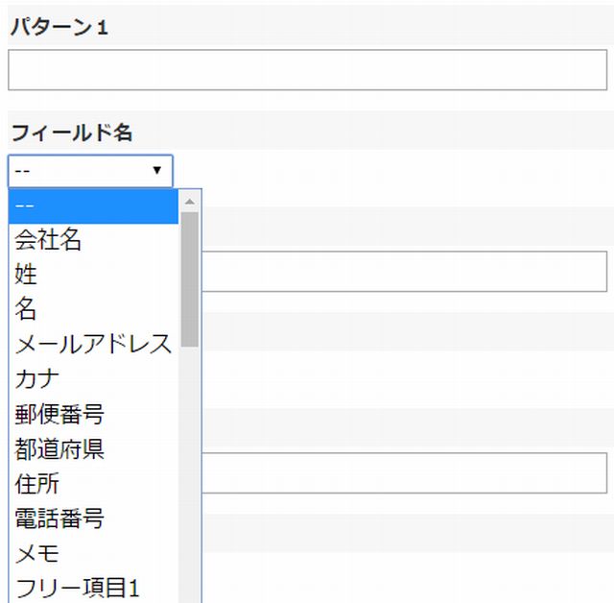The width and height of the screenshot is (614, 603).
Task: Click the フィールド名 combo box
Action: point(90,171)
